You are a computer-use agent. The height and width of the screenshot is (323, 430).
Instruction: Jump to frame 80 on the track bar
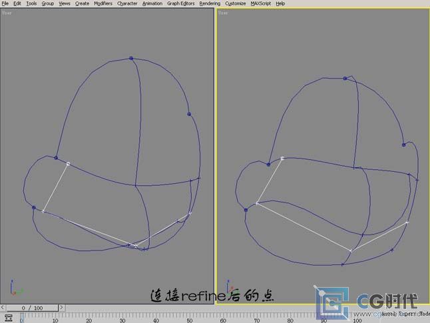[290, 320]
